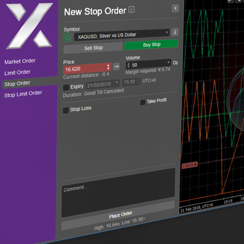Open the expiry date 21/02/2018 dropdown

pos(102,84)
